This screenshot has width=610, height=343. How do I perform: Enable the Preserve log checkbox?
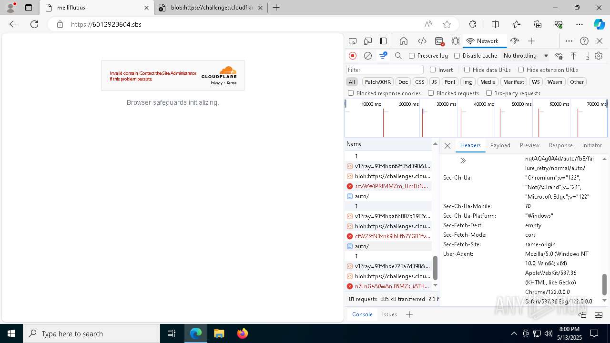(412, 56)
